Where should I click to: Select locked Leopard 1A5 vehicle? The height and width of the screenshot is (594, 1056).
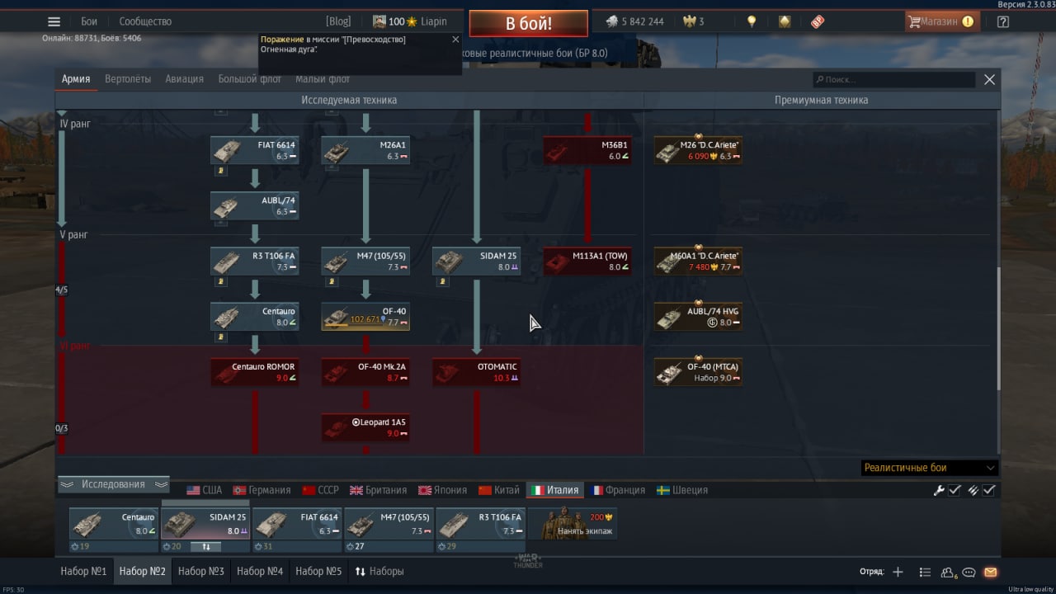point(365,427)
